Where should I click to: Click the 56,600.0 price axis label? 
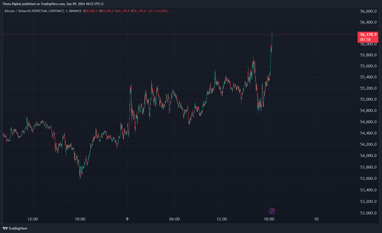[x=369, y=11]
